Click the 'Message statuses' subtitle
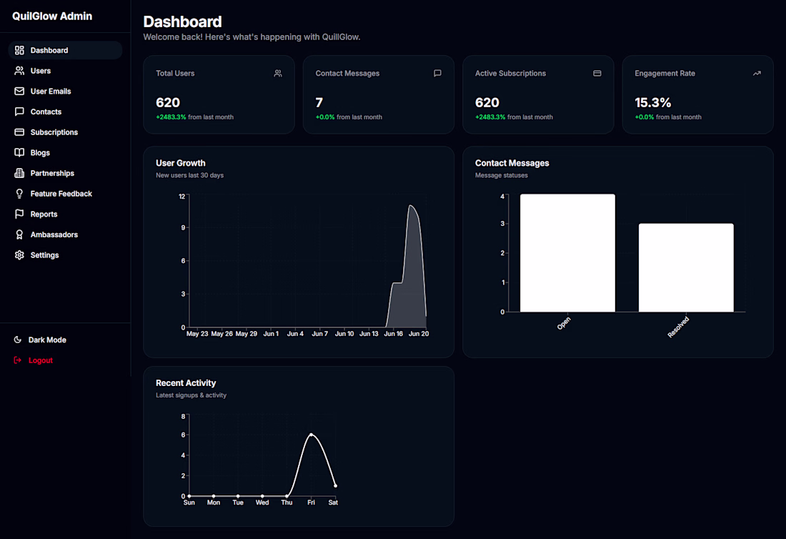The image size is (786, 539). [502, 175]
